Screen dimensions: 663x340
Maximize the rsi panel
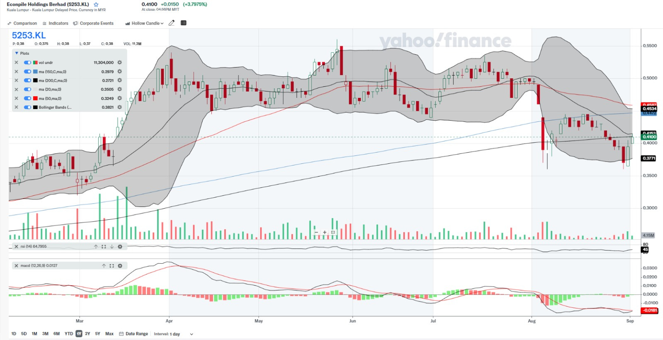104,247
